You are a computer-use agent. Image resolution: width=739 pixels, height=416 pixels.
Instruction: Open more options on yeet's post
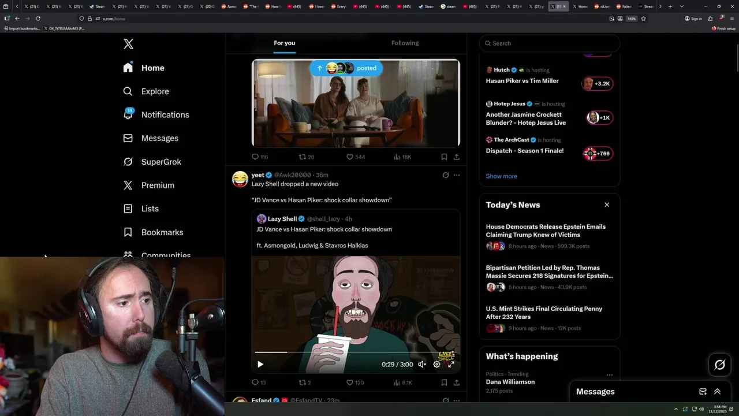(457, 175)
